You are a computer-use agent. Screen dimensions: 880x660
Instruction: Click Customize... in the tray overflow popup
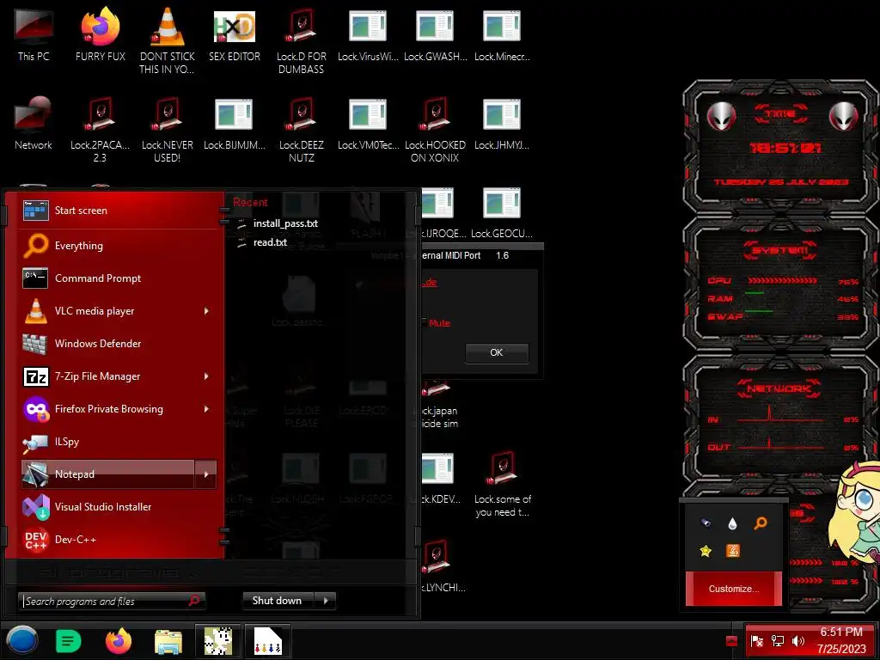[x=734, y=589]
